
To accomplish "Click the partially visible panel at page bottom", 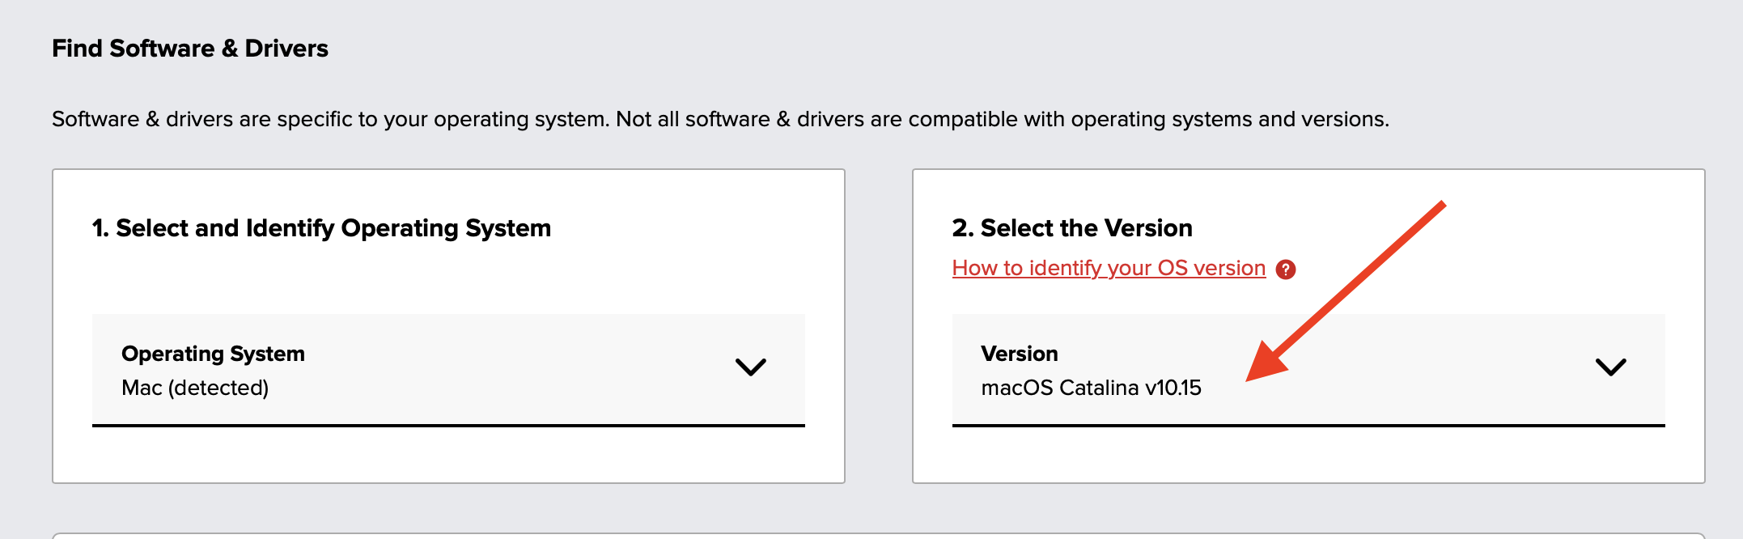I will 878,536.
